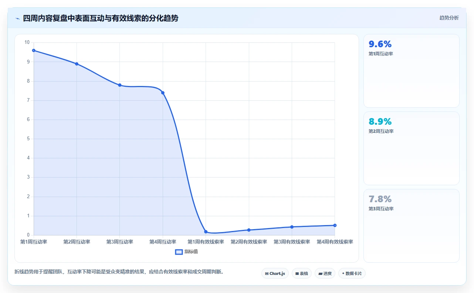Select the Chart.js tag pill

[x=275, y=273]
